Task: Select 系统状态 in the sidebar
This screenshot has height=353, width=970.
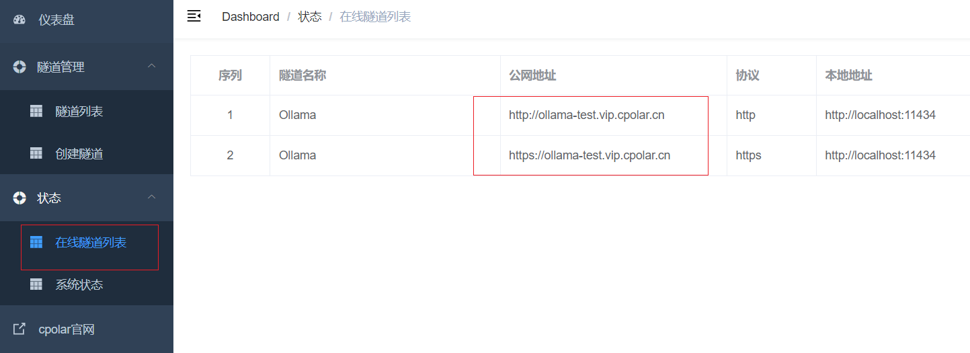Action: (x=79, y=285)
